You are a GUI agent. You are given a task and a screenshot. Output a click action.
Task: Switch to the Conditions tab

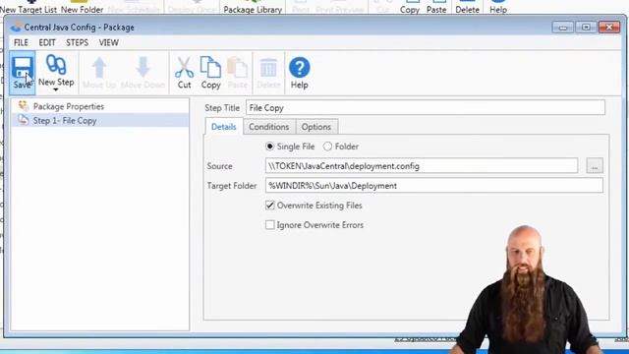pyautogui.click(x=268, y=127)
